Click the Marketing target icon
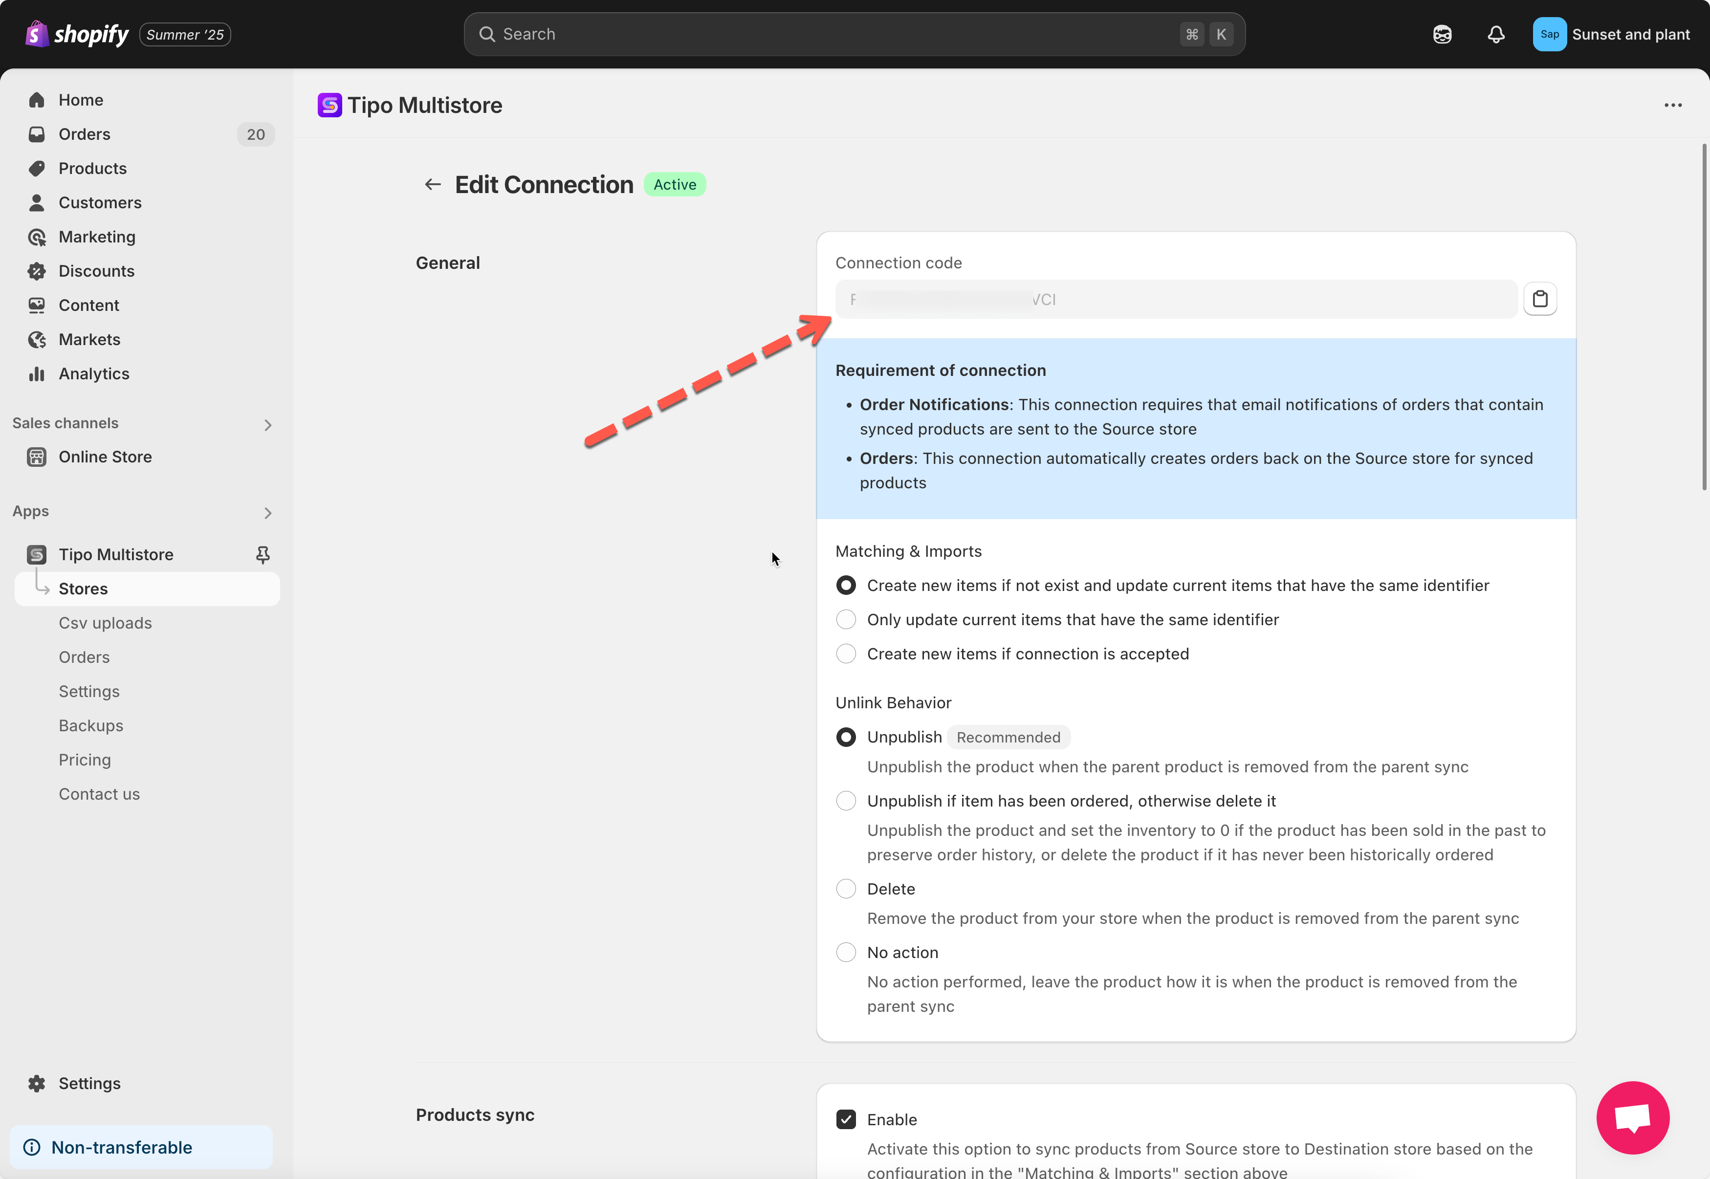 click(x=36, y=237)
